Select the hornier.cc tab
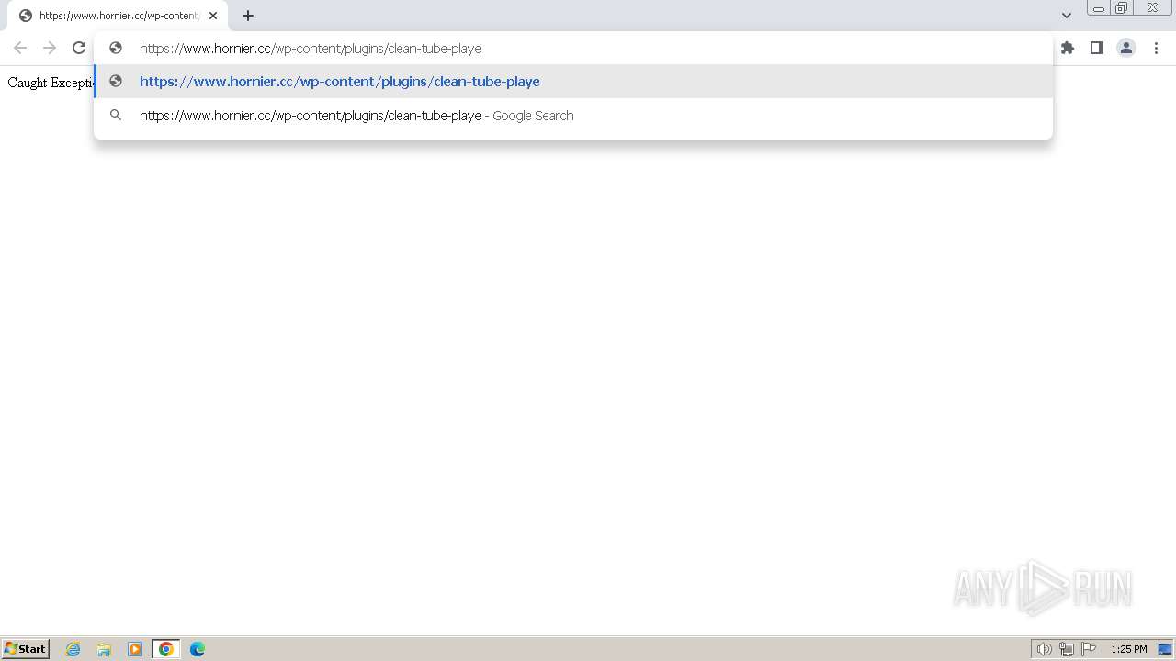Image resolution: width=1176 pixels, height=661 pixels. pos(118,16)
